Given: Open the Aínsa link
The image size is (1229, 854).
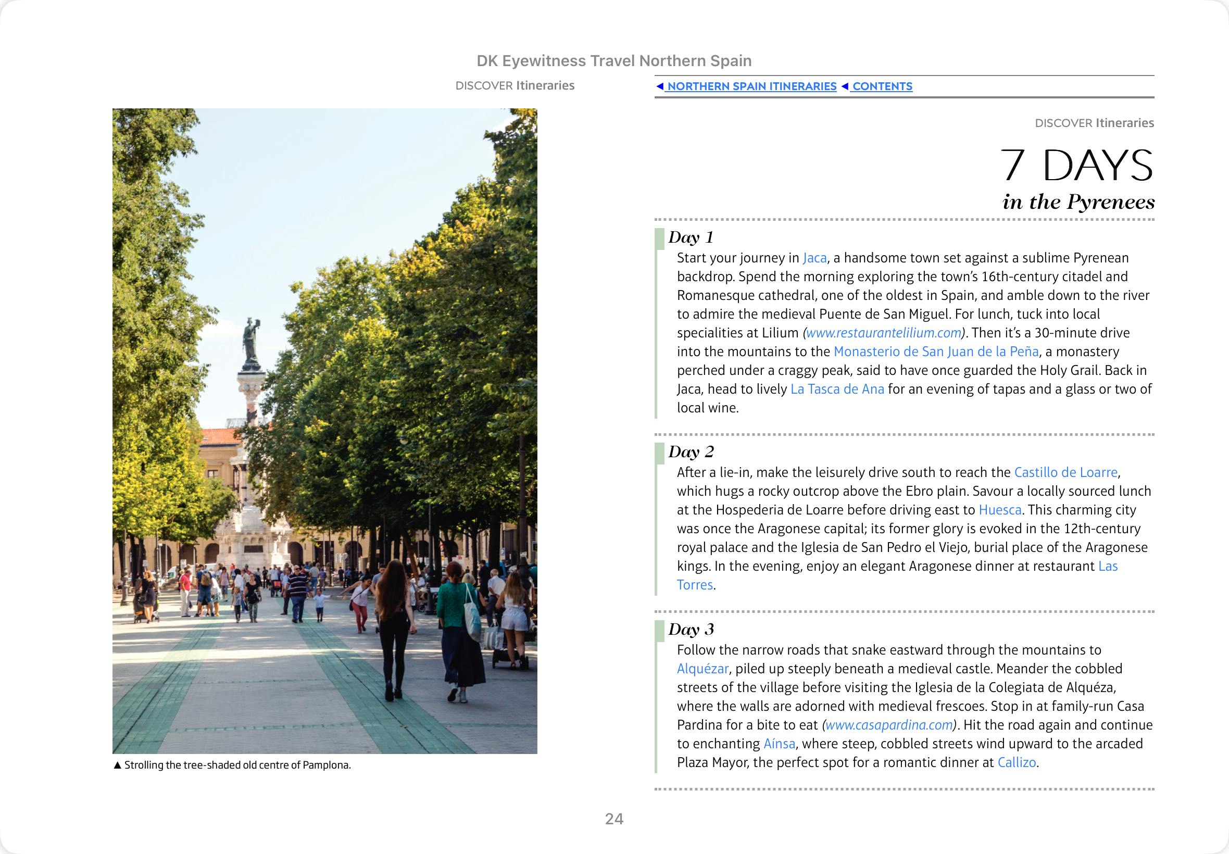Looking at the screenshot, I should tap(779, 744).
